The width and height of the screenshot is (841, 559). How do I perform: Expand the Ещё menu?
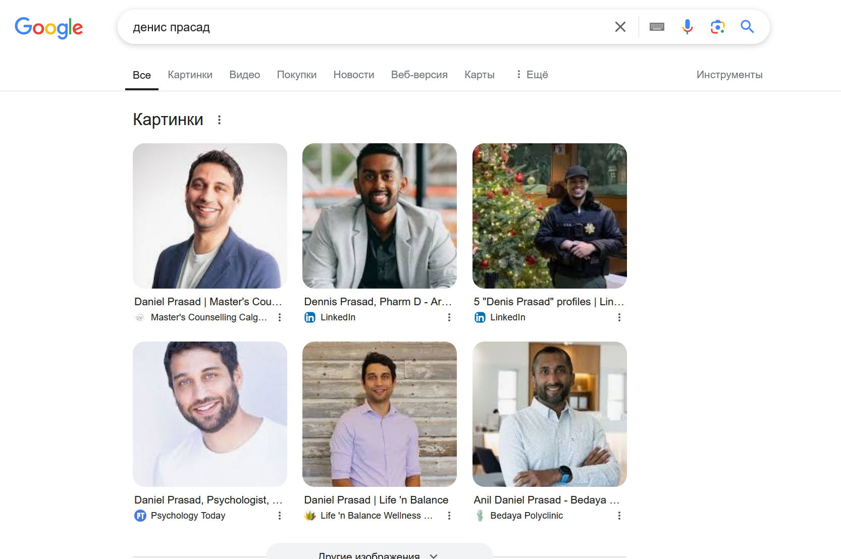coord(532,75)
